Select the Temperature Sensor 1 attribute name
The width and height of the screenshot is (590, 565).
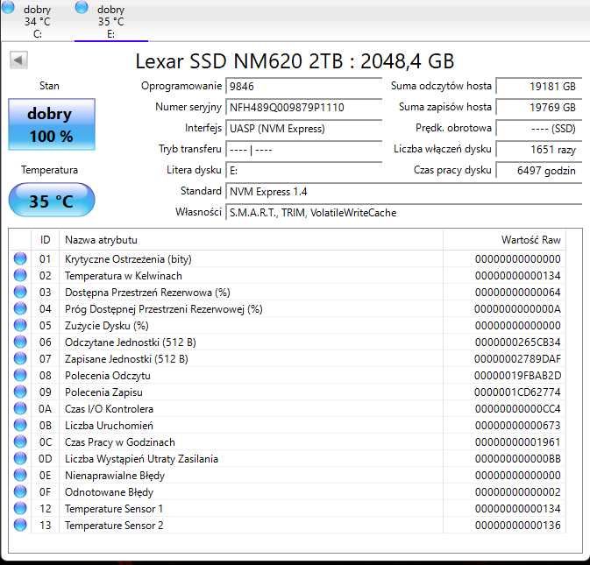pyautogui.click(x=114, y=509)
